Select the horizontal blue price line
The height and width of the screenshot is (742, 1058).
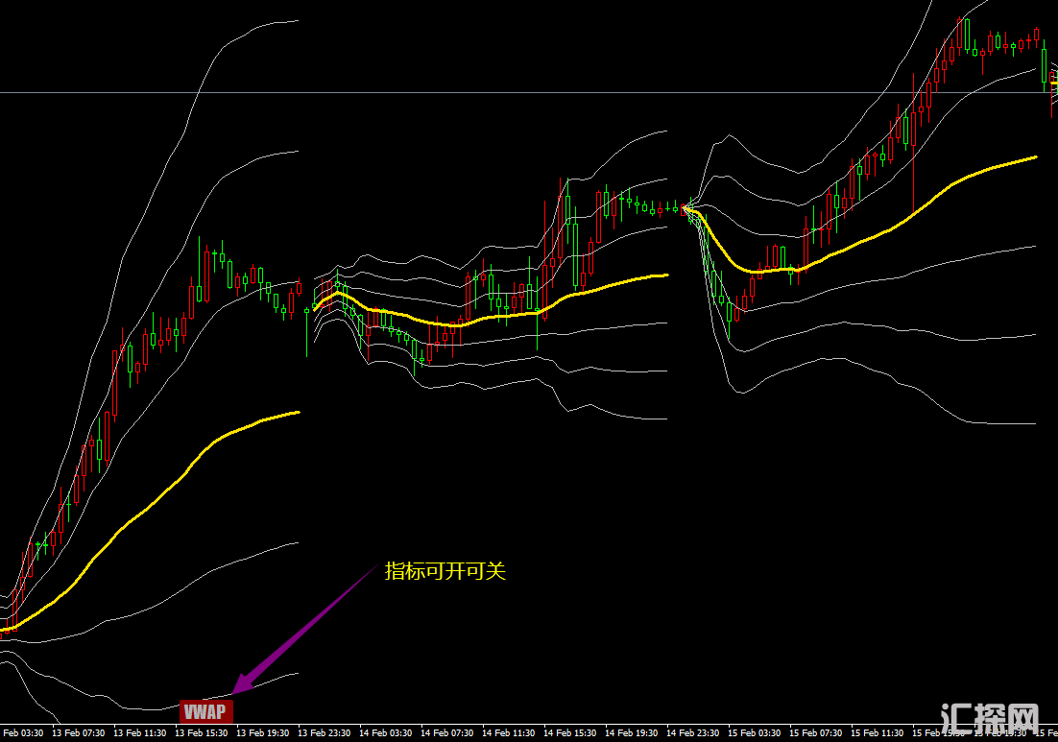[x=480, y=93]
